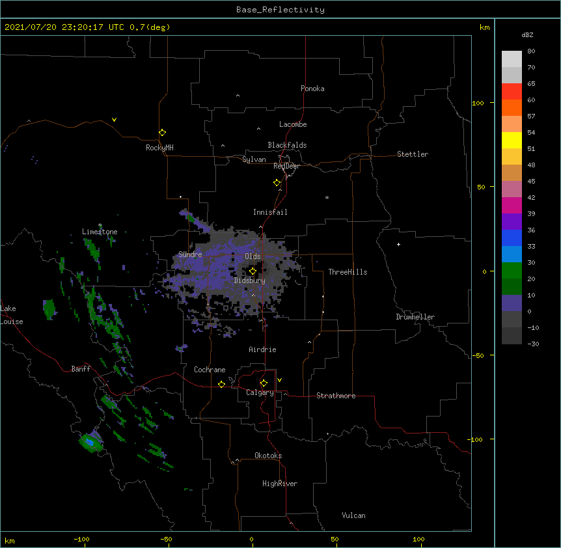Click the Strathmore label

pos(336,396)
